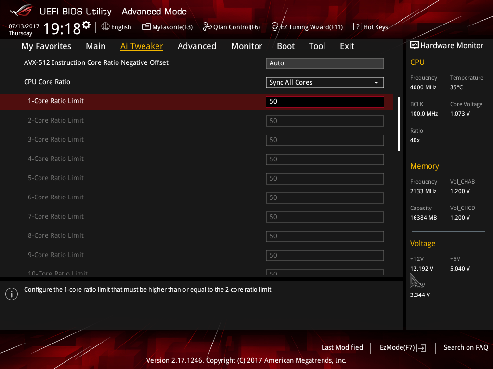
Task: Click the BCLK 100.0 MHz value
Action: 424,113
